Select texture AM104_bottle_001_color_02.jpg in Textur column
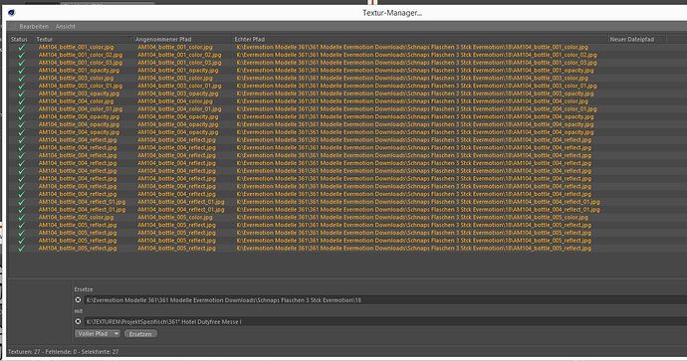Screen dimensions: 687x361 point(81,55)
